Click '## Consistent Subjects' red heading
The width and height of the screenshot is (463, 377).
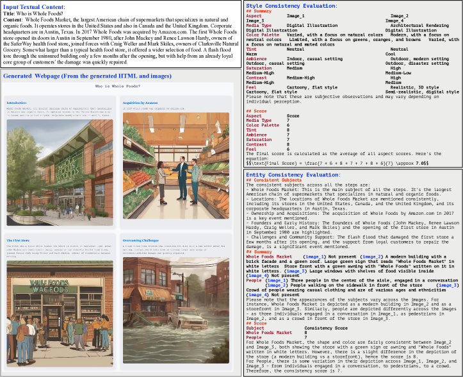tap(273, 180)
